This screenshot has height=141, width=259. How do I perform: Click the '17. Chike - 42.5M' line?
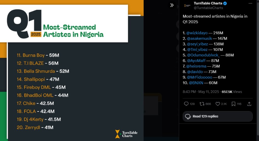[35, 103]
